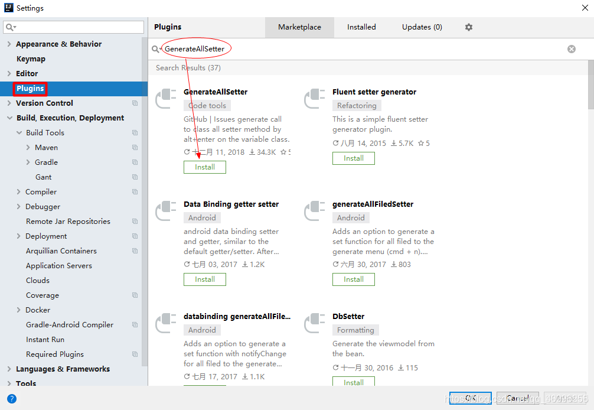This screenshot has width=594, height=410.
Task: Click the Data Binding getter setter plugin icon
Action: (x=166, y=211)
